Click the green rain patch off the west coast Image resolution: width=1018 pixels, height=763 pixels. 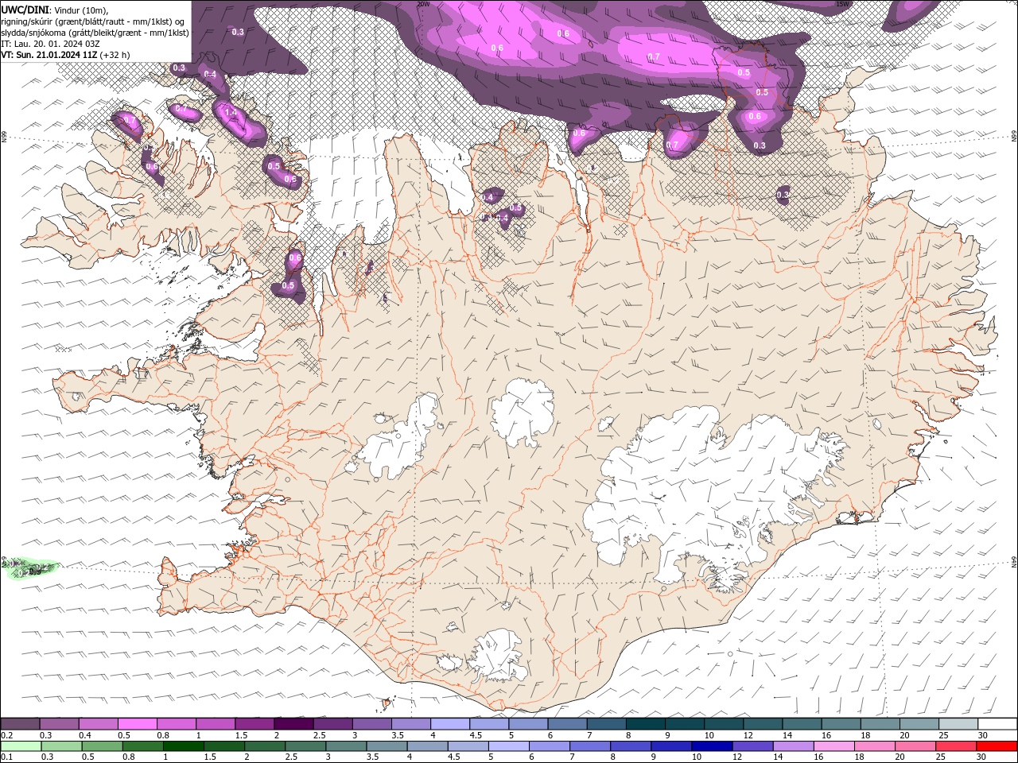(x=32, y=569)
